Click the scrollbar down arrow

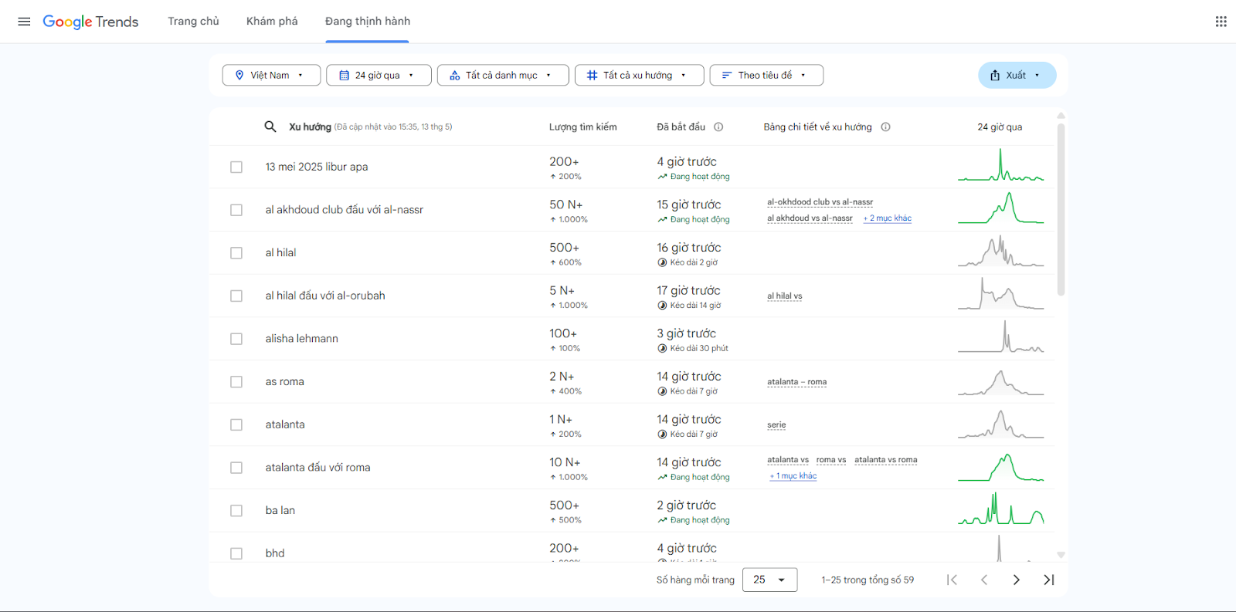1061,555
